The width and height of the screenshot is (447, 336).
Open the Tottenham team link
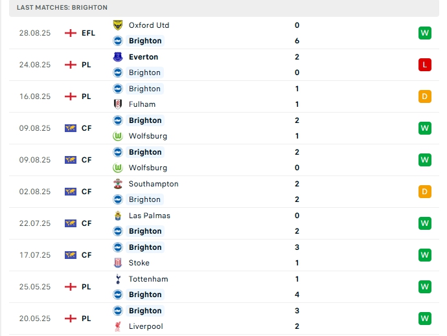click(148, 279)
